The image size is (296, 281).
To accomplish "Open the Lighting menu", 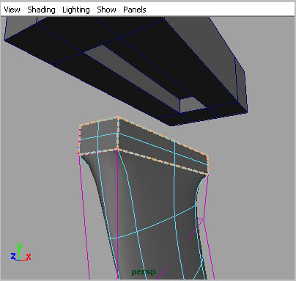I will [x=76, y=10].
